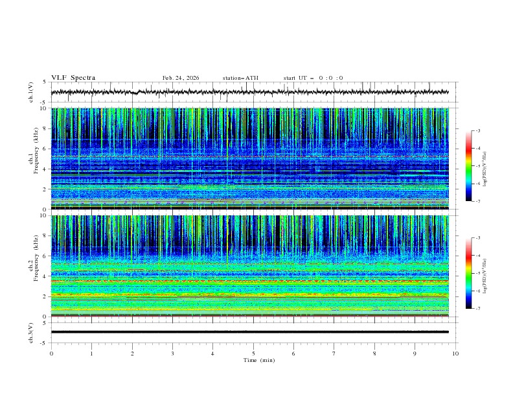Click the ch.1 "log(PSD)(V²/Hz)" color scale label
This screenshot has width=513, height=397.
pyautogui.click(x=485, y=169)
